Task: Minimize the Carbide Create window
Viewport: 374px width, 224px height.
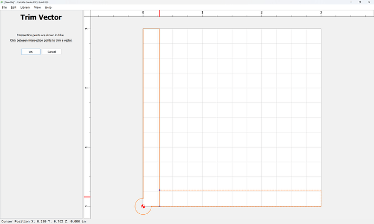Action: tap(351, 2)
